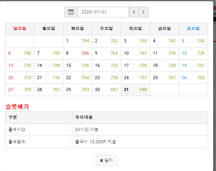
Task: Go to next month with right chevron
Action: tap(143, 12)
